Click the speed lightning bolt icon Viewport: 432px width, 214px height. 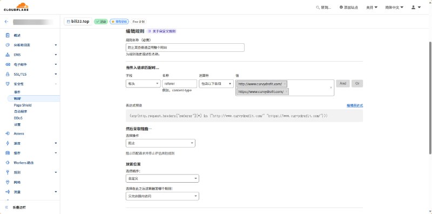click(x=8, y=143)
